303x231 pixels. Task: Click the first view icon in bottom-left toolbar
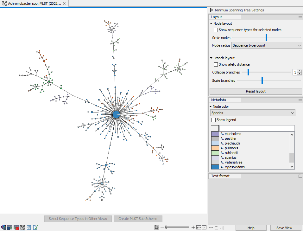tap(3, 227)
